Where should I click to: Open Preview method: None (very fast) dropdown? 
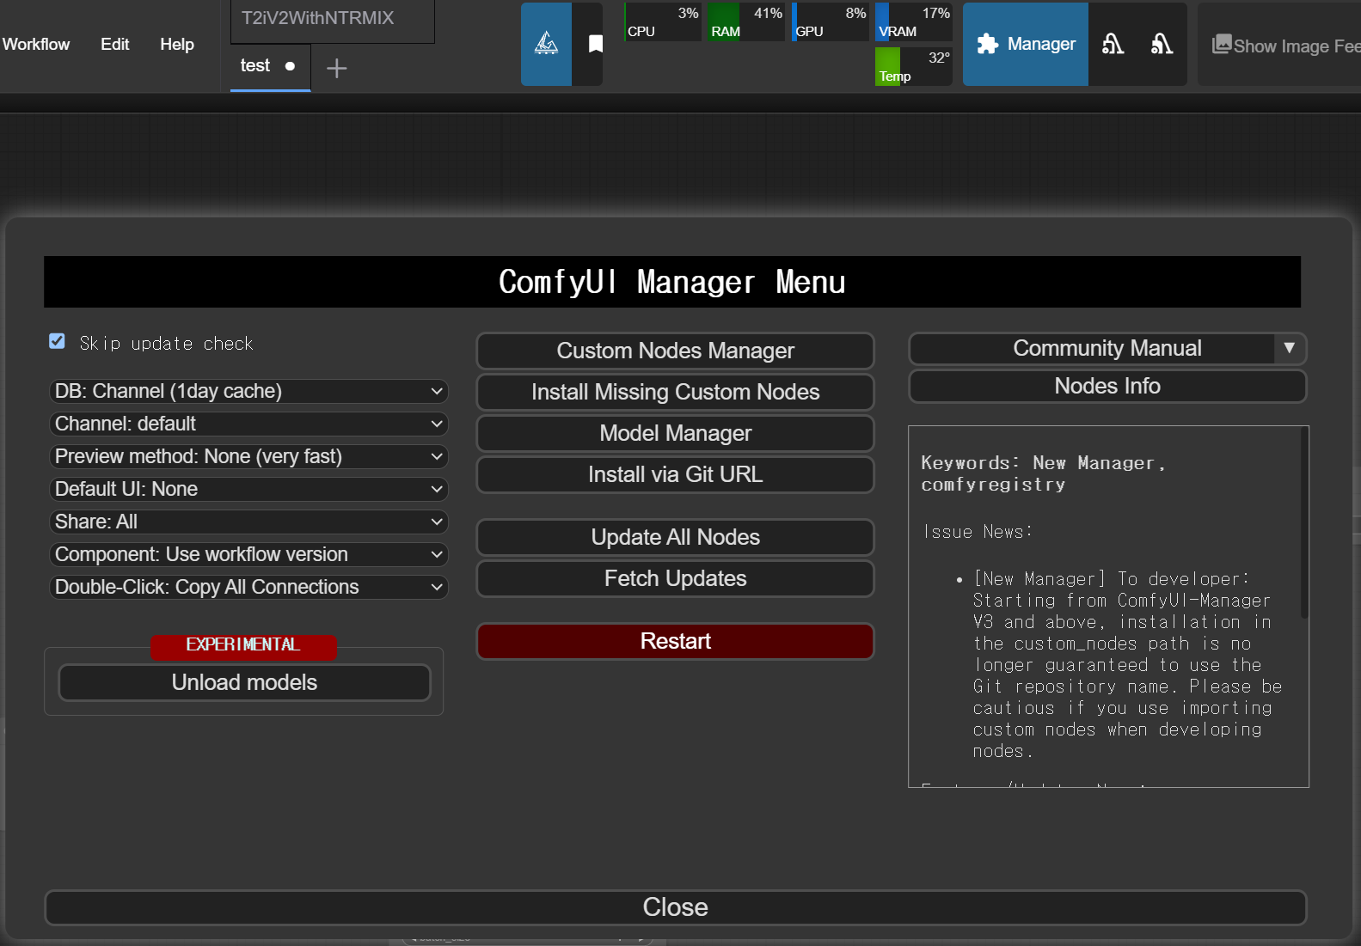pos(248,456)
